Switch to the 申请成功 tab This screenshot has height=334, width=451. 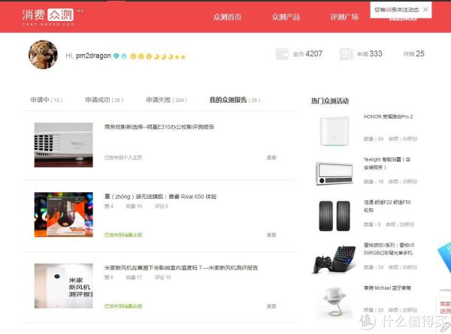click(104, 100)
